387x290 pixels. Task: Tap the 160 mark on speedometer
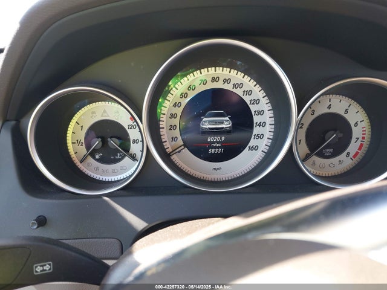(253, 148)
